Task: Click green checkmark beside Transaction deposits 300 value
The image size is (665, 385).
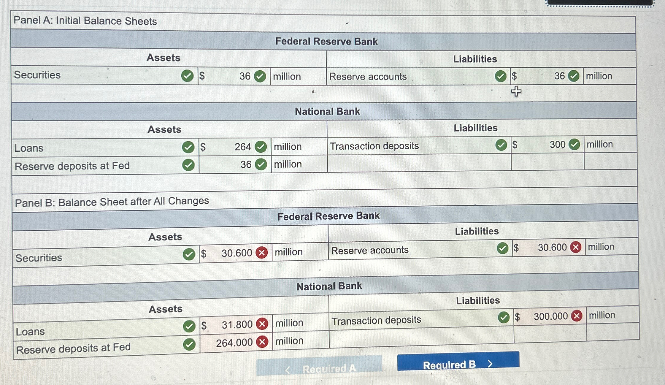Action: pos(574,145)
